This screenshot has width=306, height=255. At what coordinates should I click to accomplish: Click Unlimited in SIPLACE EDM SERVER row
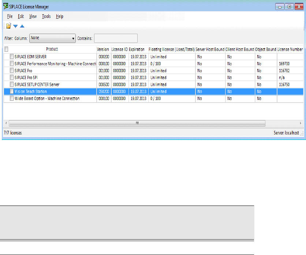158,57
